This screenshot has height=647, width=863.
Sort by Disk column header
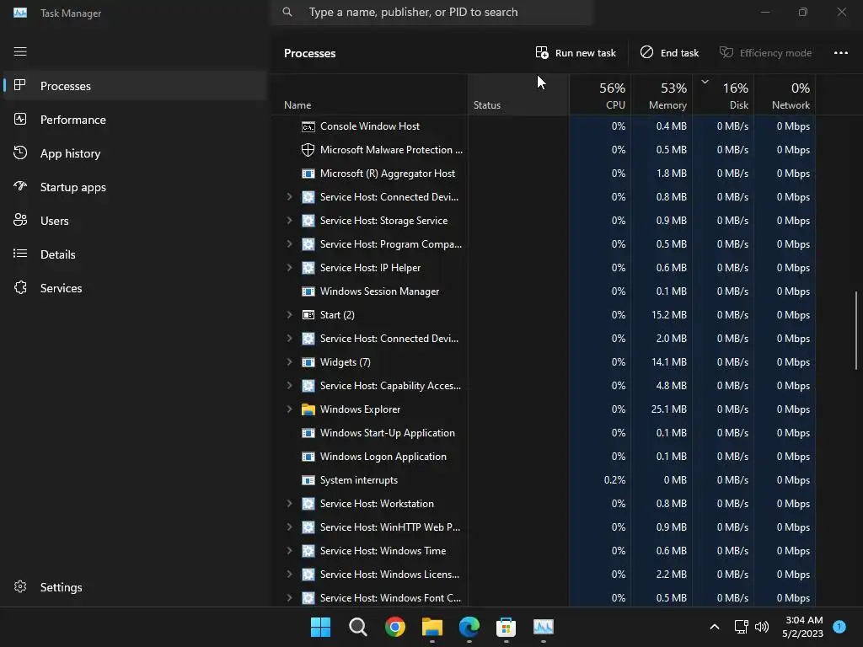click(723, 94)
